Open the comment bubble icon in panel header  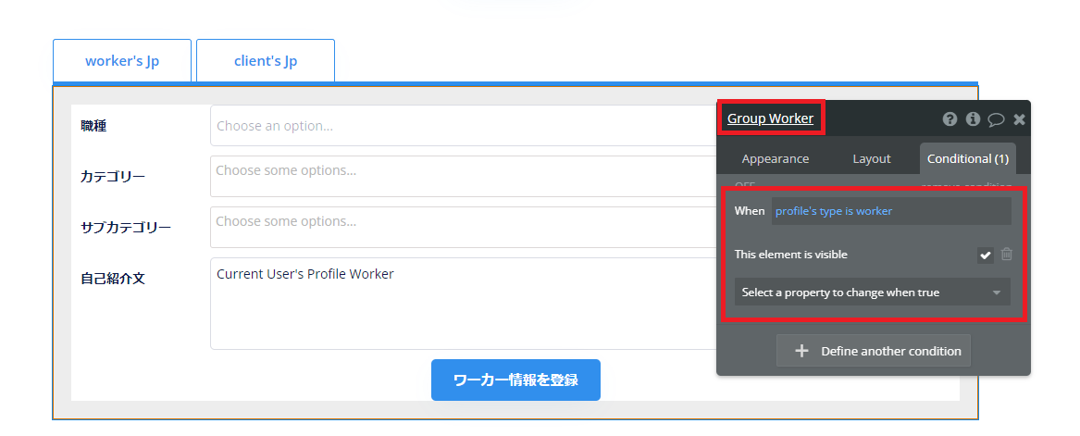pyautogui.click(x=996, y=119)
